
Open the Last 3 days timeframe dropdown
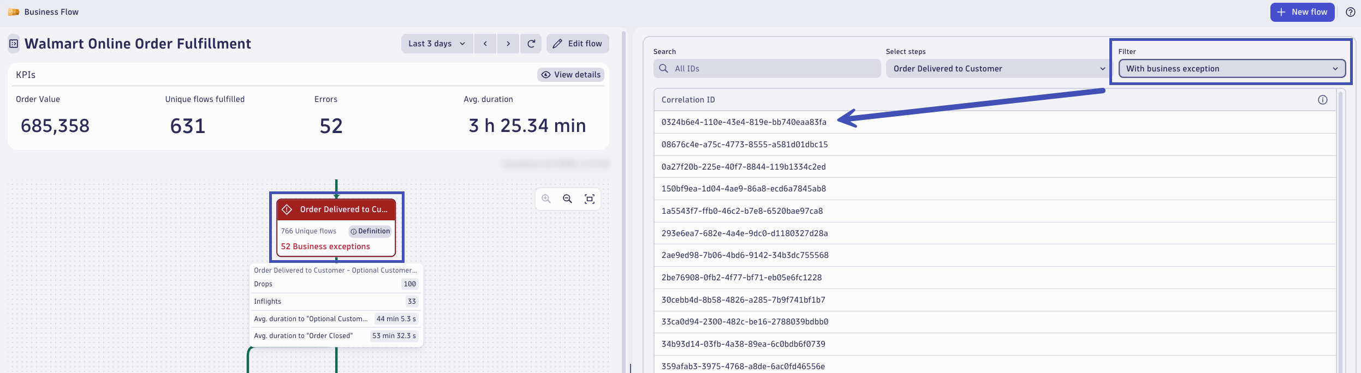pyautogui.click(x=437, y=44)
